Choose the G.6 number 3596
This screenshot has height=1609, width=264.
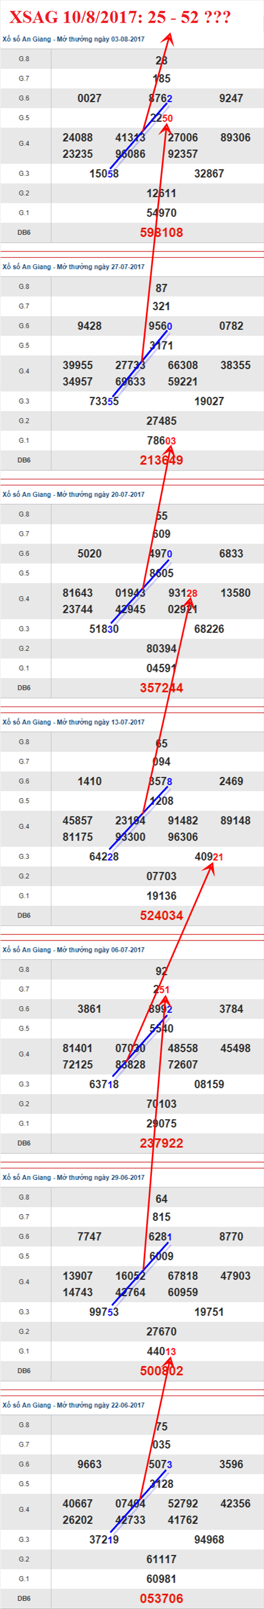tap(231, 1464)
